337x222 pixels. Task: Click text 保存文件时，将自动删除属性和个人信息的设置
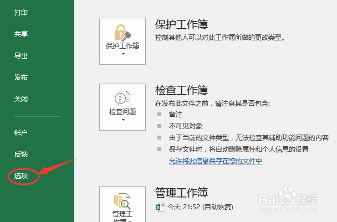[x=239, y=149]
